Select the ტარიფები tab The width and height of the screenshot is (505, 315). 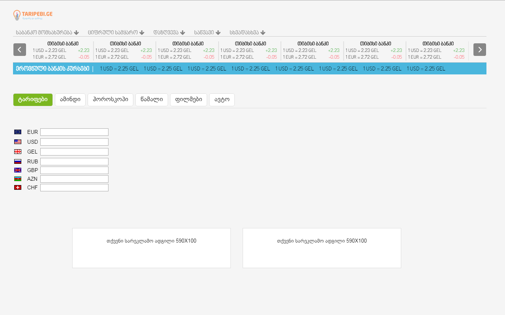pyautogui.click(x=33, y=100)
